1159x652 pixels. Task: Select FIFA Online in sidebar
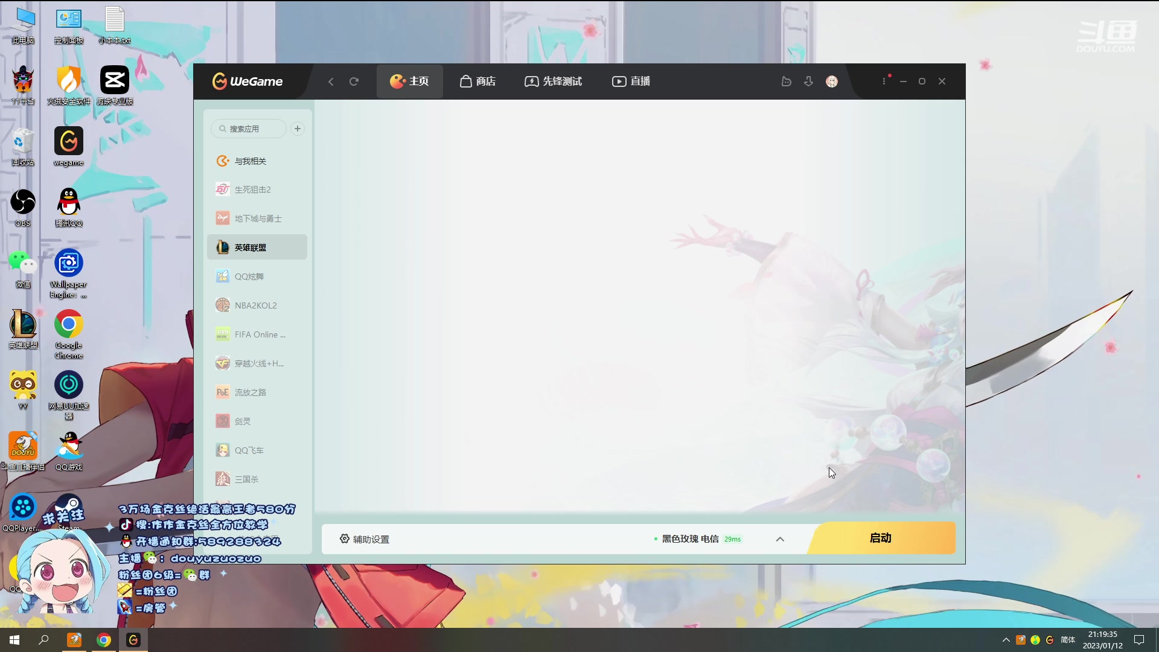[x=257, y=334]
